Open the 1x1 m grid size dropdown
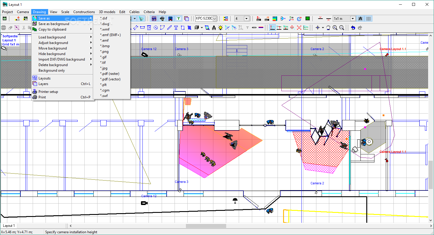Viewport: 434px width, 235px height. click(353, 19)
